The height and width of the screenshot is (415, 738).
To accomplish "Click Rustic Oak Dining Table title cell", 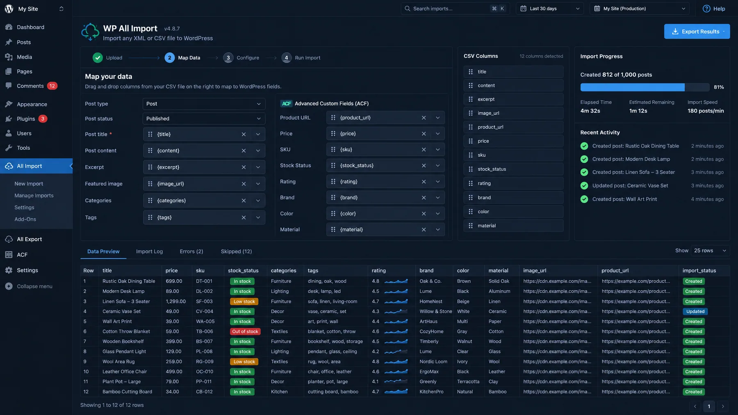I will 129,281.
